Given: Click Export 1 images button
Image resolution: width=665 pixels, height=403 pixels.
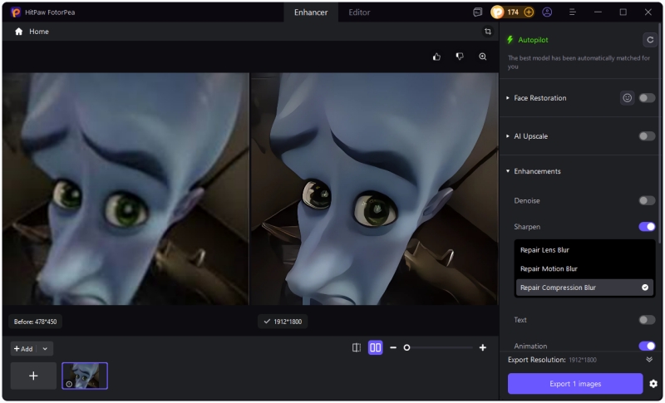Looking at the screenshot, I should coord(575,384).
